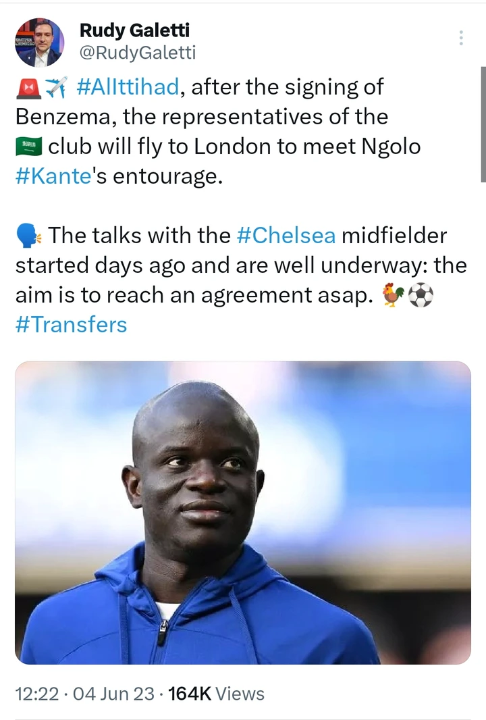
Task: Open the @RudyGaletti handle link
Action: click(138, 53)
